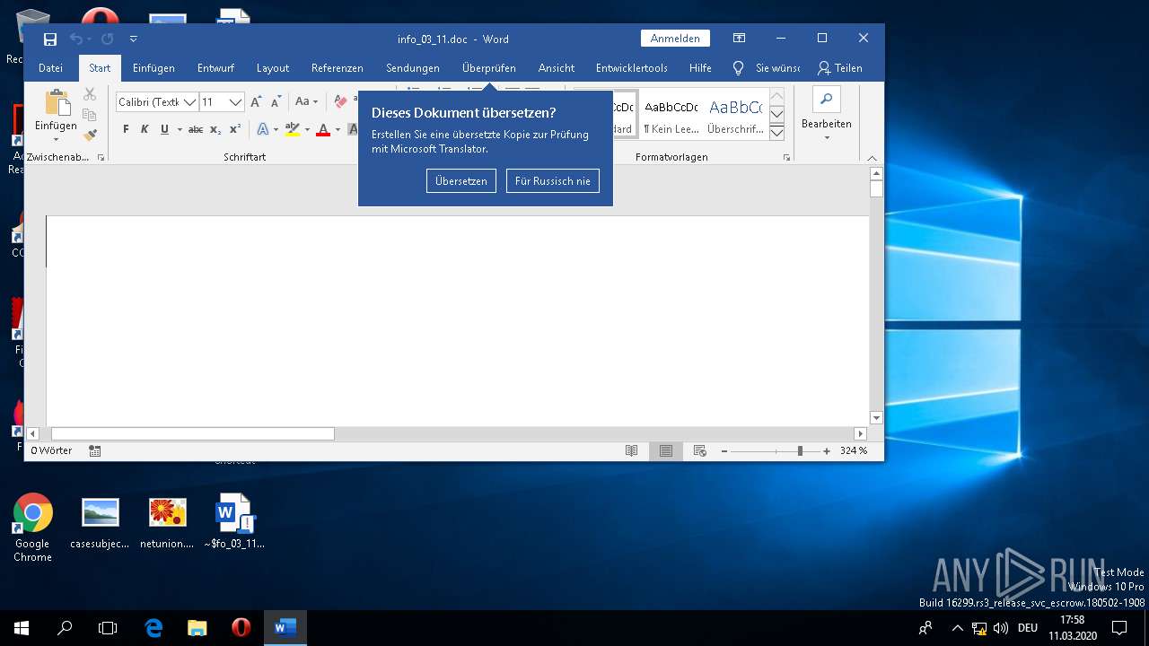Show the next row of the styles gallery
Viewport: 1149px width, 646px height.
click(x=777, y=114)
